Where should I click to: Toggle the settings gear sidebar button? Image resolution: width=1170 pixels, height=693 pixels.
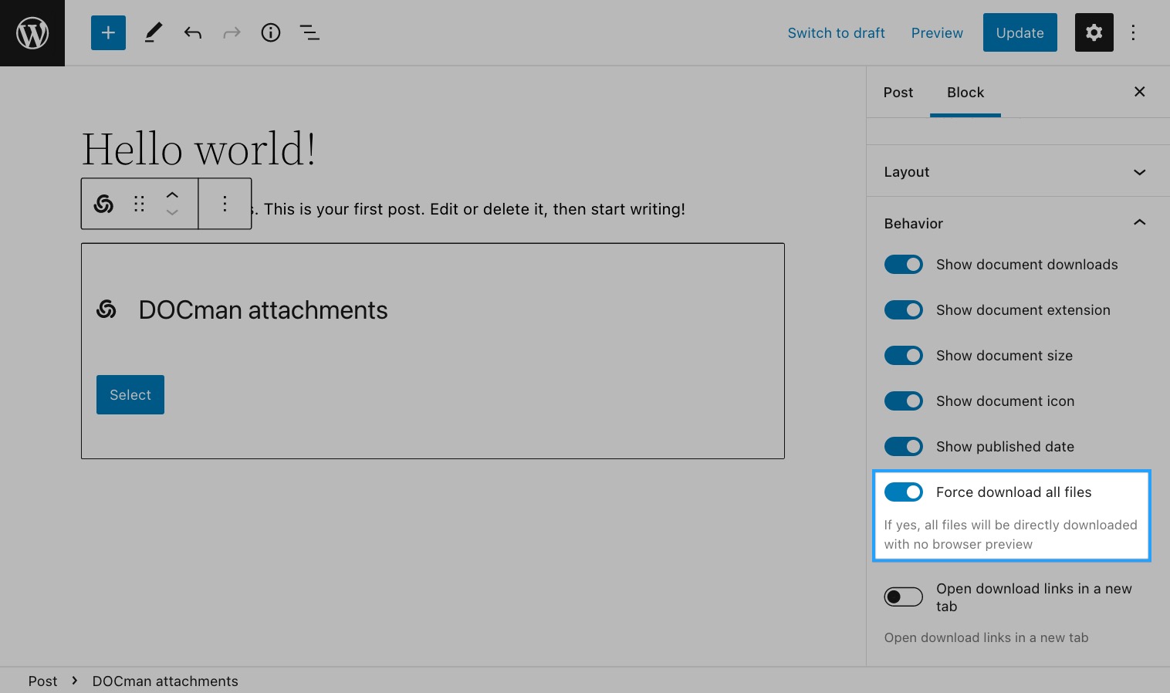coord(1094,32)
